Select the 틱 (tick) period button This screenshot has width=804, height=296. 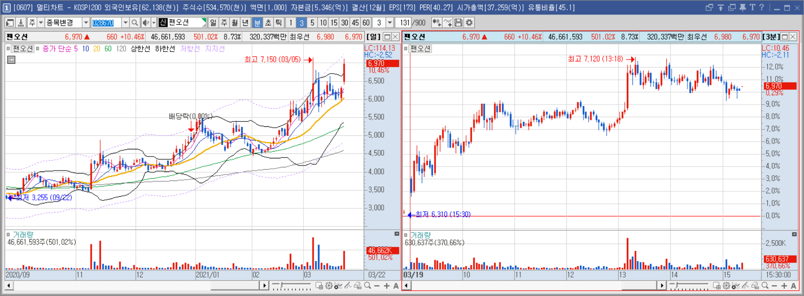[279, 23]
